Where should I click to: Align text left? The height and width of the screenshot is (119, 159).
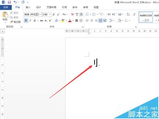(x=87, y=20)
